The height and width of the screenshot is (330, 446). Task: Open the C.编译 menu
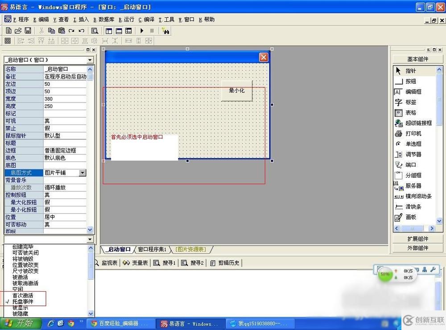click(146, 19)
